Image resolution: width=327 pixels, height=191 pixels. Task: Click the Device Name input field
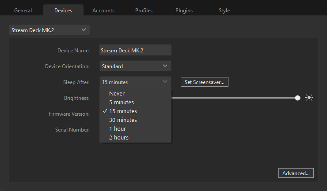tap(135, 50)
